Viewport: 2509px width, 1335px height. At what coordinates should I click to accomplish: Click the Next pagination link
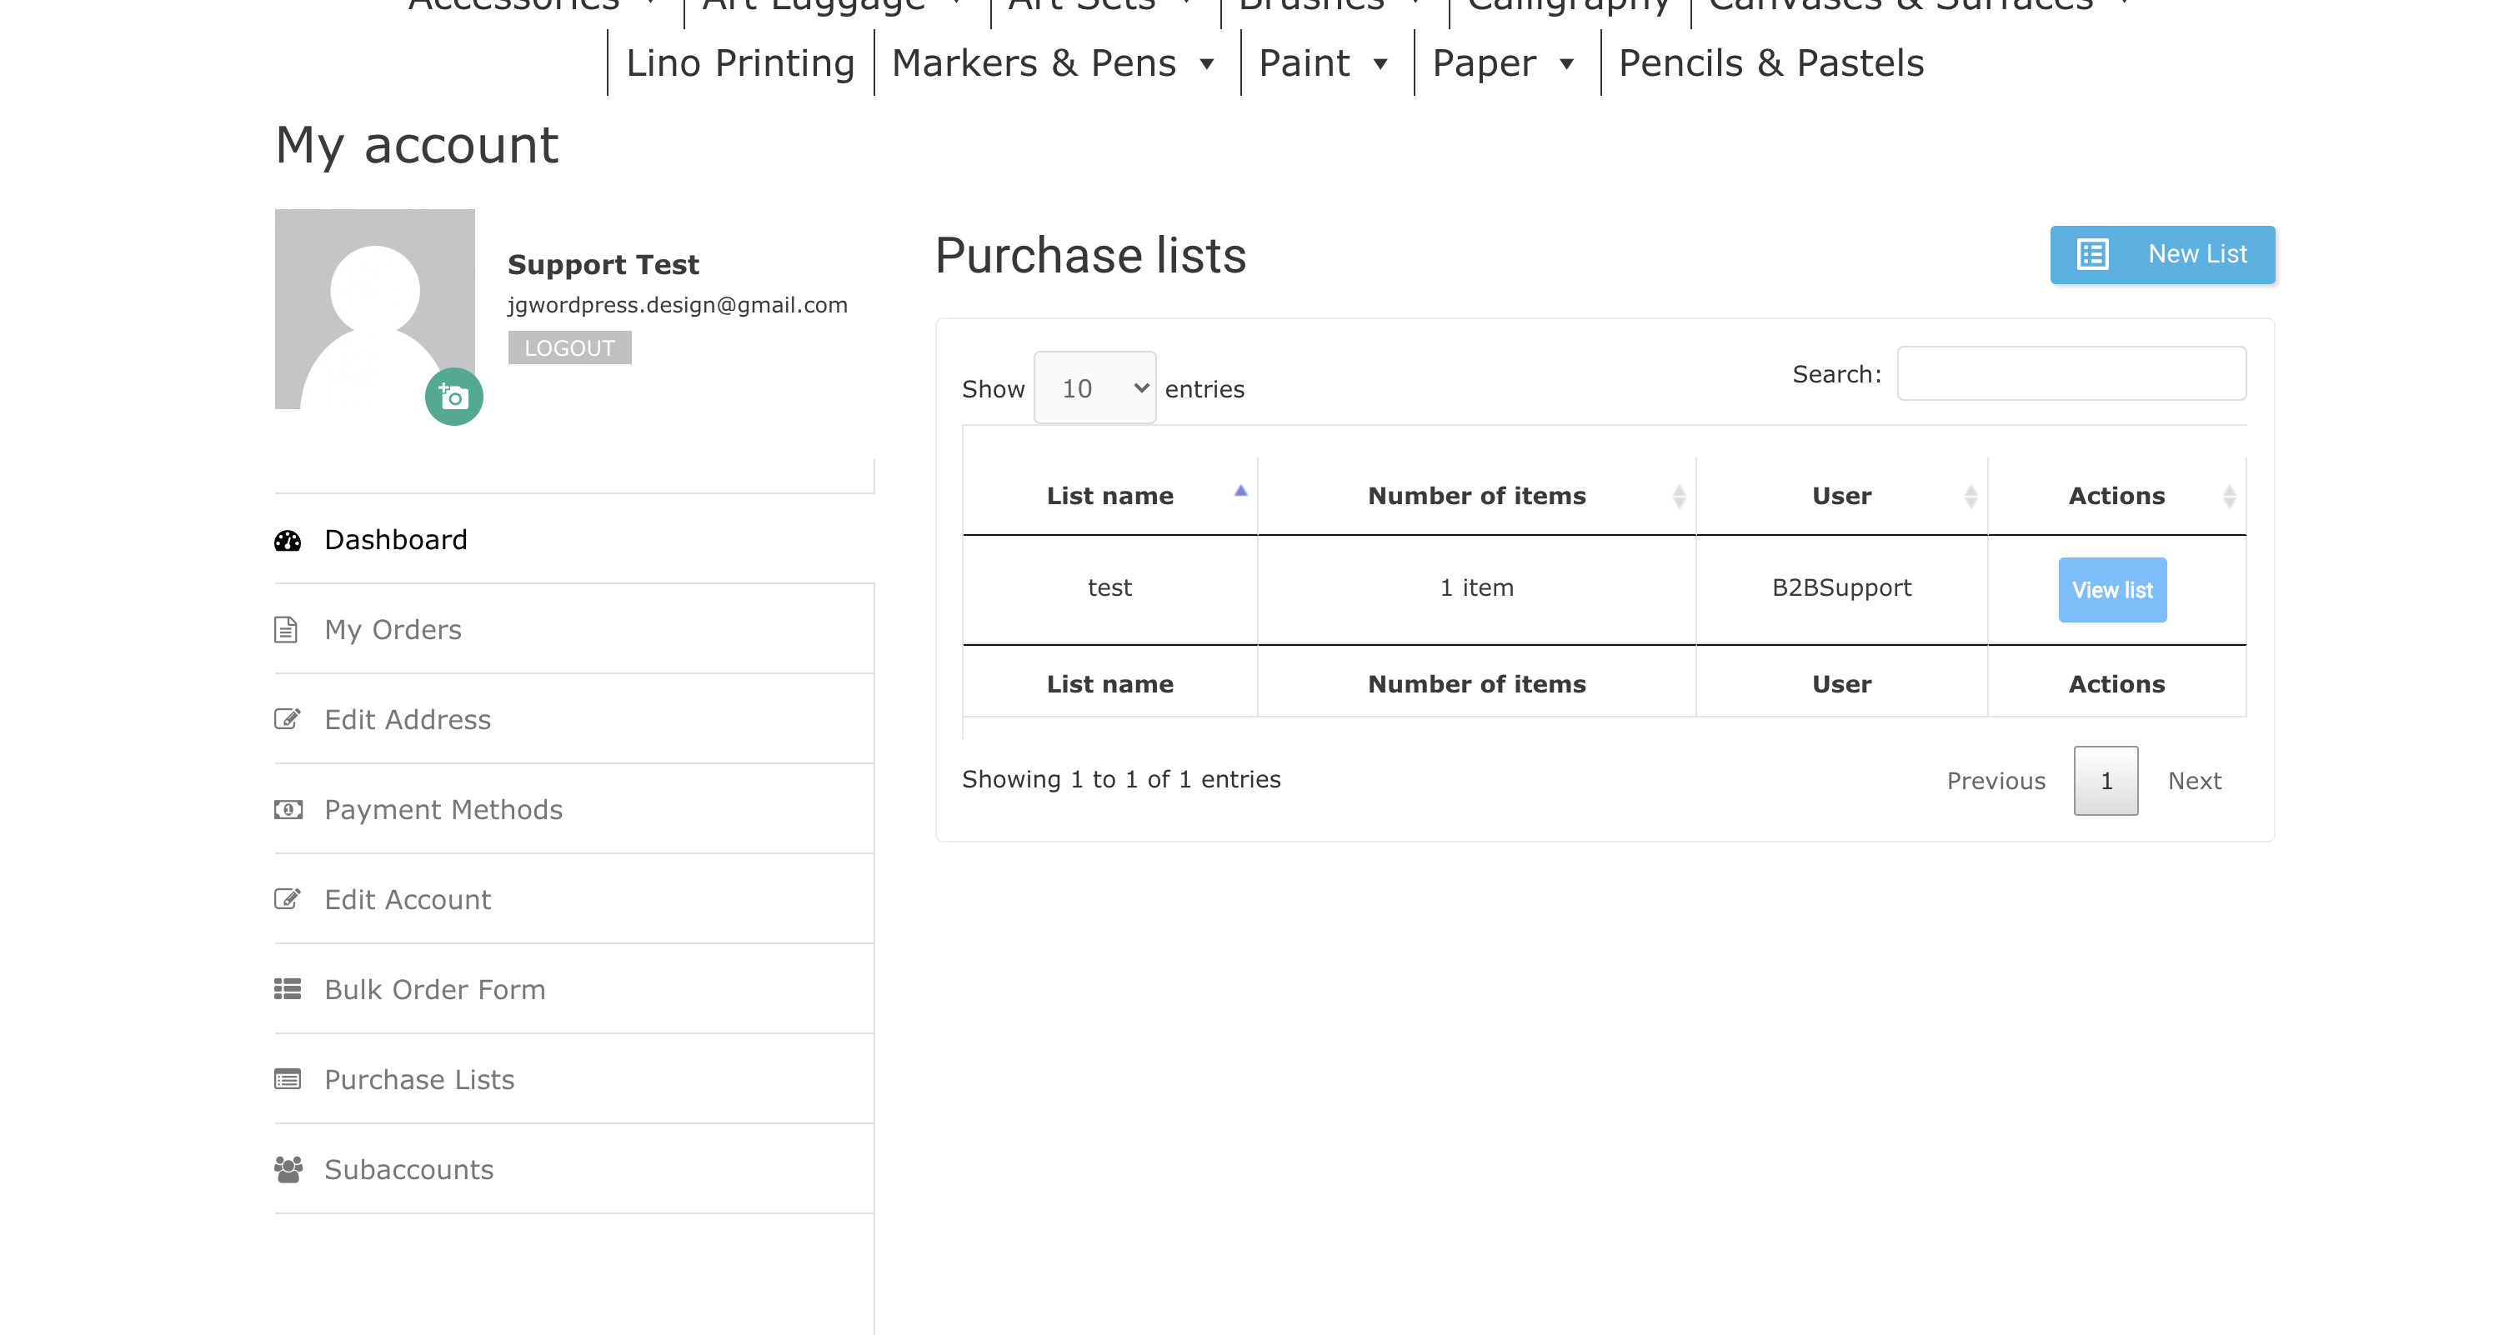click(2195, 781)
